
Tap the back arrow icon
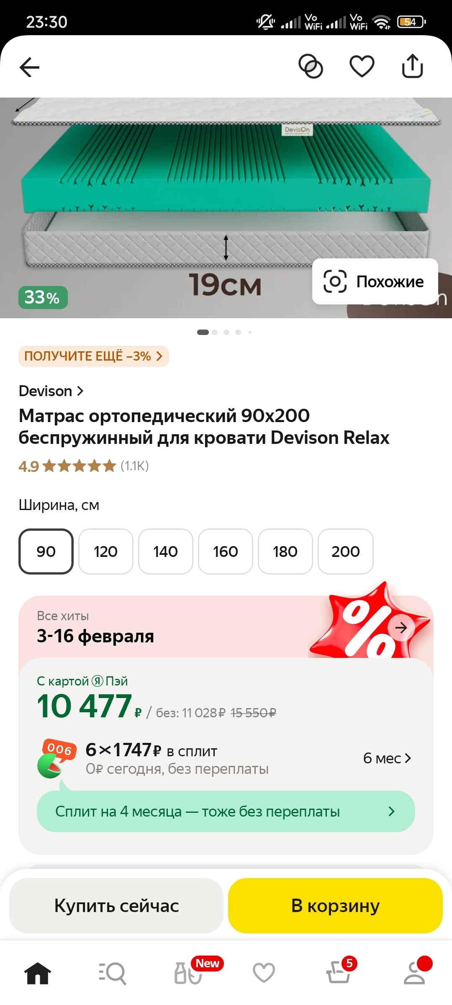[x=29, y=67]
